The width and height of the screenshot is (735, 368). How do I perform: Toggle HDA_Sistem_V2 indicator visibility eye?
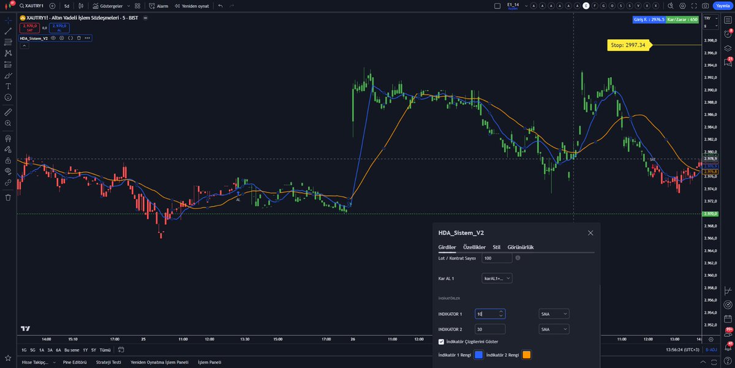point(53,38)
